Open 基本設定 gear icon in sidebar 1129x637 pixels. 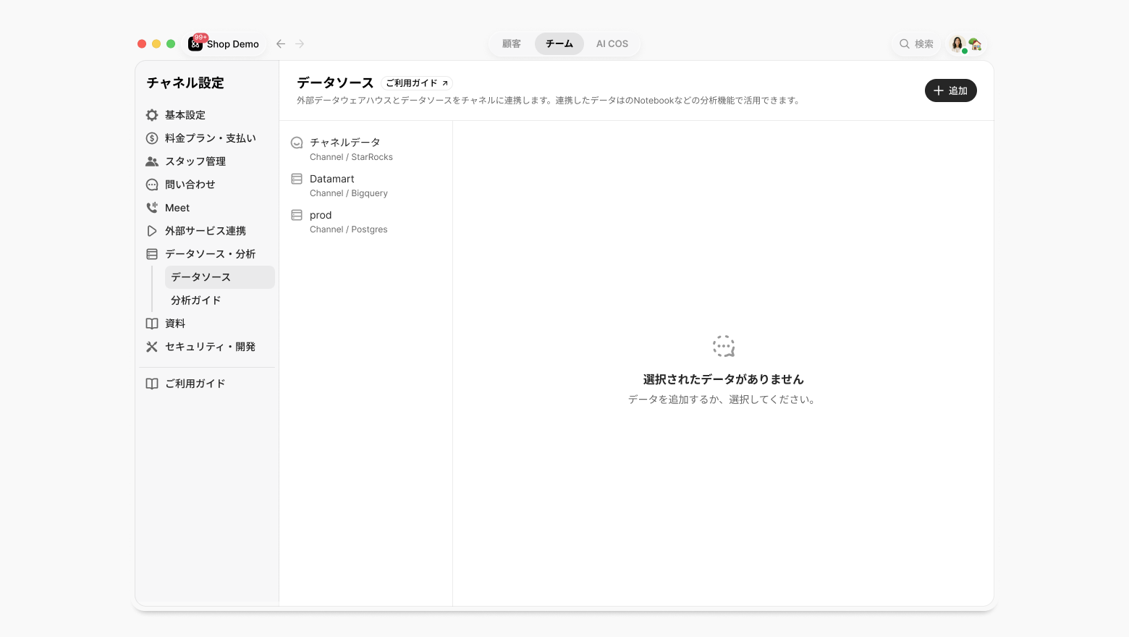[x=152, y=115]
